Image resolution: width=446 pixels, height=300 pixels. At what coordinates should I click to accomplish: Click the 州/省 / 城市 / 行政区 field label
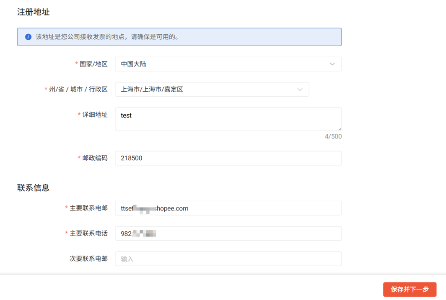[x=78, y=90]
